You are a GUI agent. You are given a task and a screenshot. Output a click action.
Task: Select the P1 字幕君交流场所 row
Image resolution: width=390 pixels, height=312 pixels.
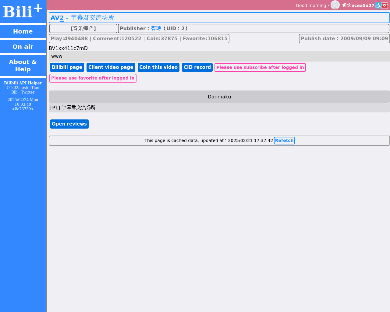pyautogui.click(x=219, y=108)
